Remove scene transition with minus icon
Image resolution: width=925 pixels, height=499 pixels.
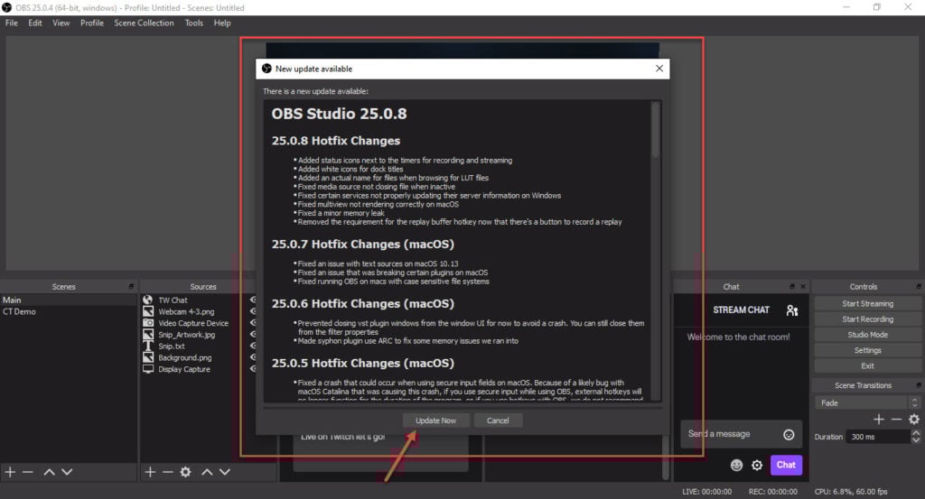896,419
